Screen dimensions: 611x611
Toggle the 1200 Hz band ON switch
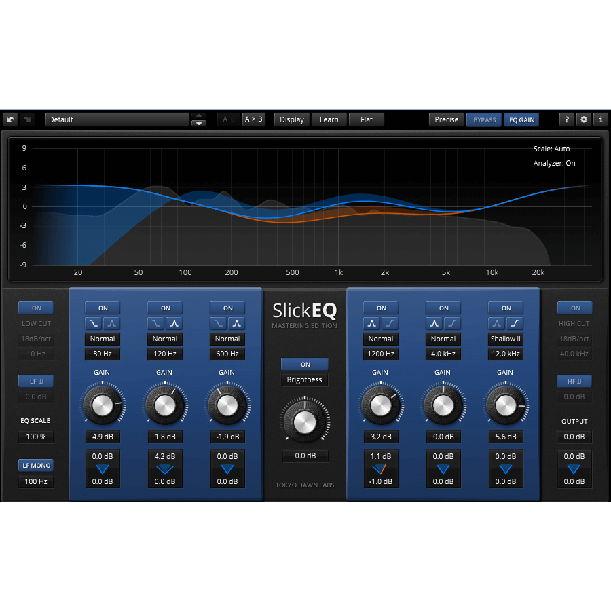(x=381, y=308)
